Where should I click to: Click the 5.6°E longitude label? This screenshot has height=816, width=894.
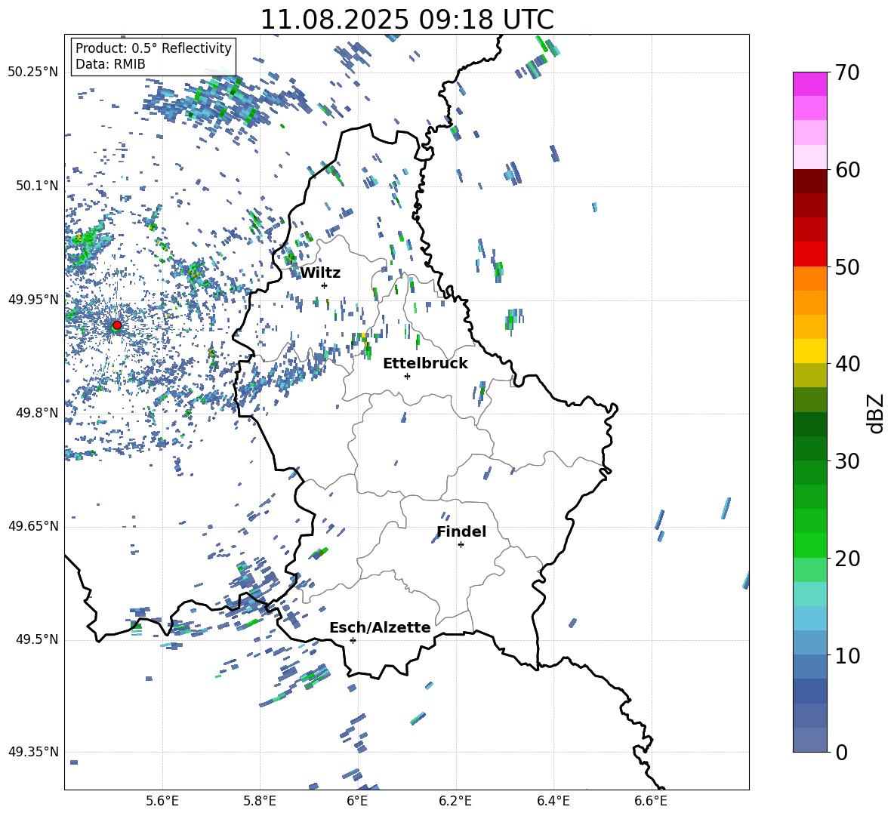[162, 801]
